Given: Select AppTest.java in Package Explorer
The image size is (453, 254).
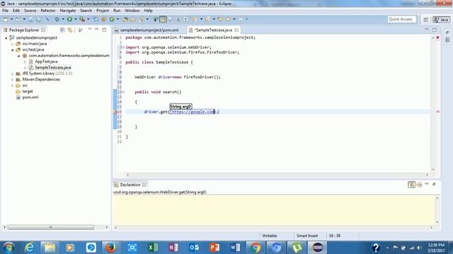Looking at the screenshot, I should [x=46, y=61].
